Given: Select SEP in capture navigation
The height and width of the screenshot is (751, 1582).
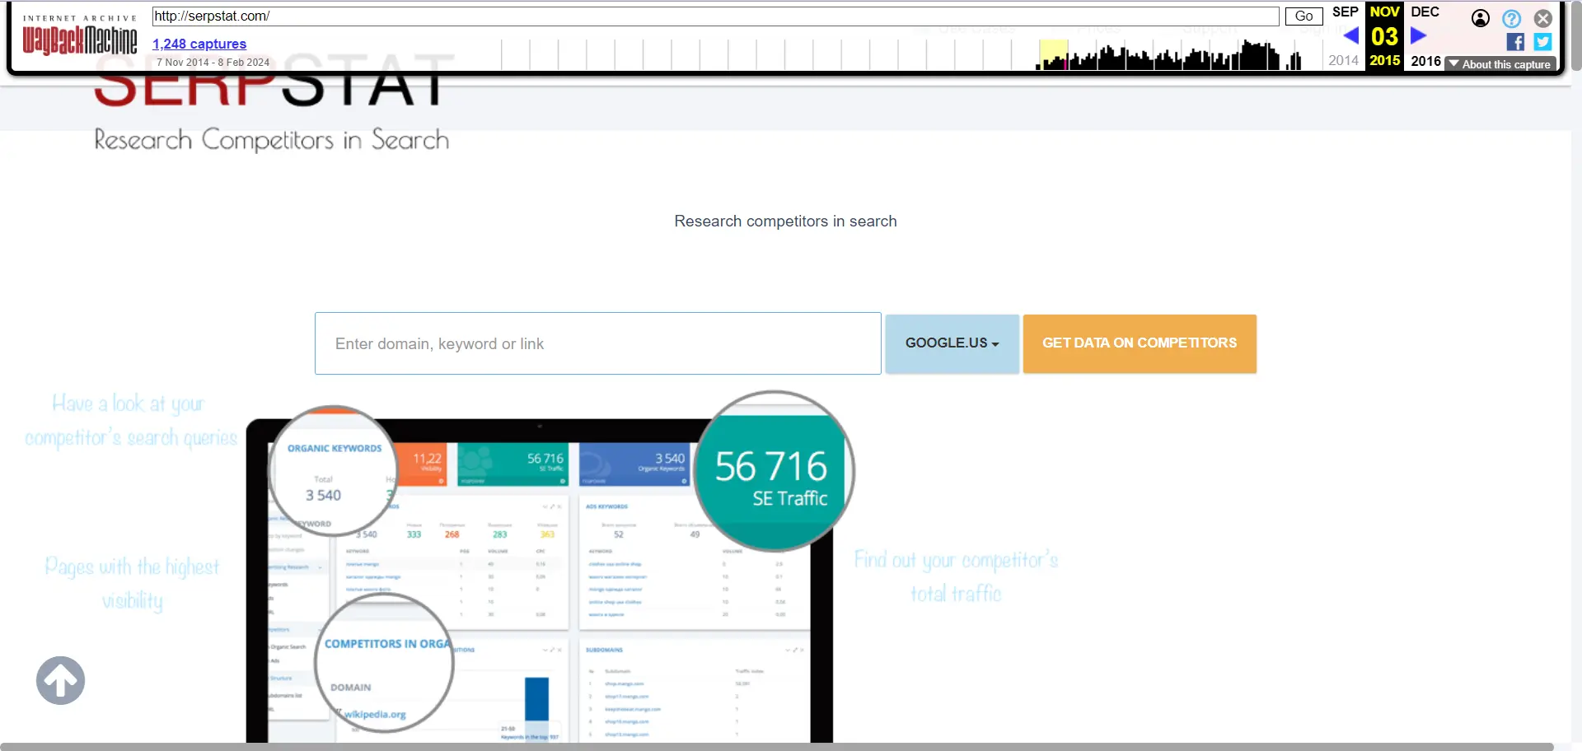Looking at the screenshot, I should click(1345, 12).
